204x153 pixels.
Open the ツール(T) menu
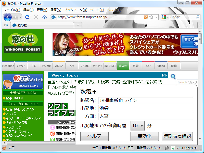click(97, 10)
